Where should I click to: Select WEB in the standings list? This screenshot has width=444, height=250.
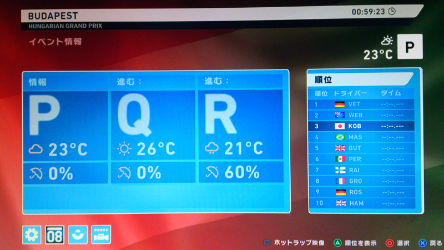point(361,115)
